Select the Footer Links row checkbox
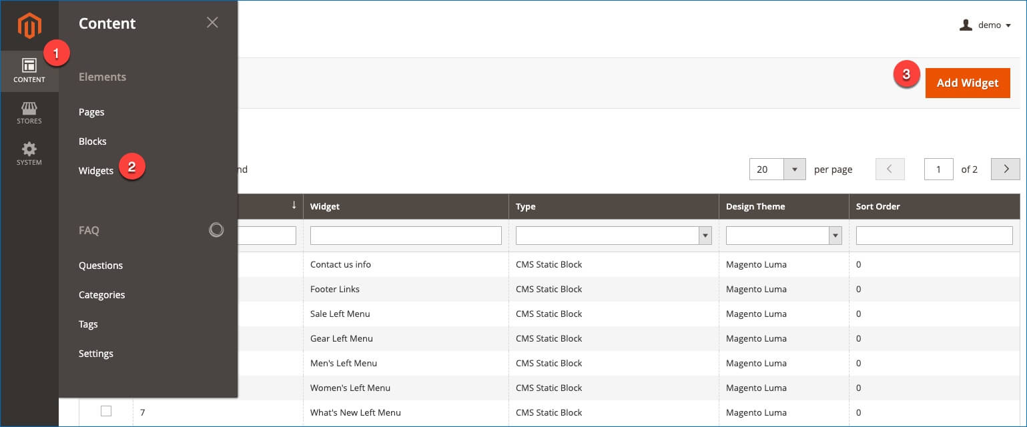The image size is (1027, 427). [105, 289]
